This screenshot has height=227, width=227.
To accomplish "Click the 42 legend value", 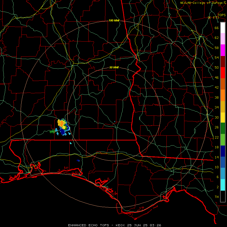I will (217, 88).
